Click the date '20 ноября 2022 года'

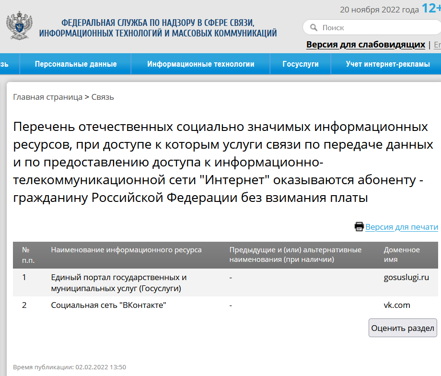(x=379, y=10)
